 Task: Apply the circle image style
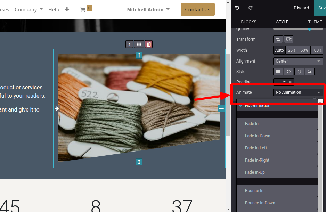(288, 72)
